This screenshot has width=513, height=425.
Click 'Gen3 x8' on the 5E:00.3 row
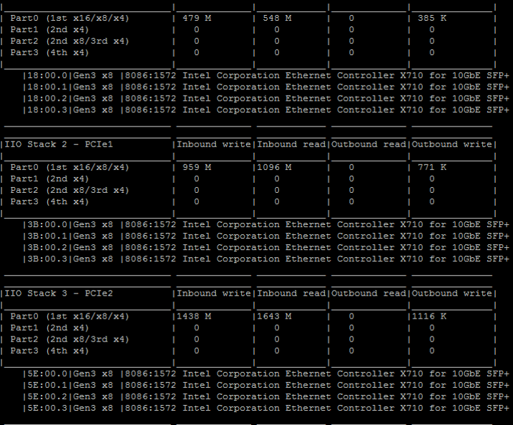[x=93, y=408]
